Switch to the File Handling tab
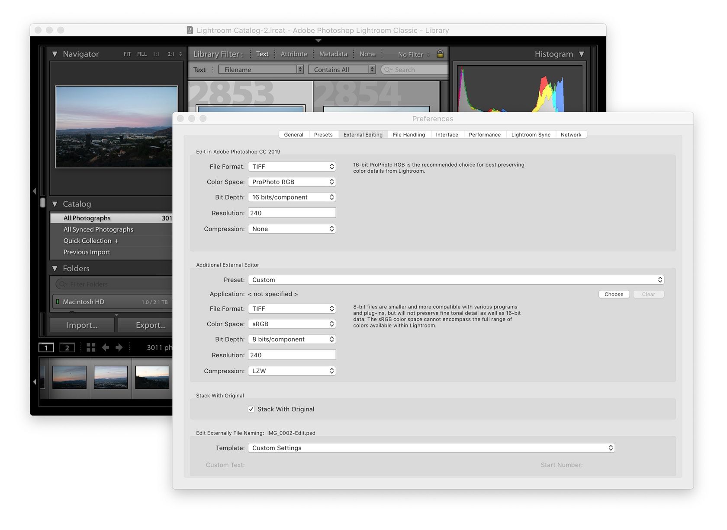The width and height of the screenshot is (727, 530). point(409,135)
